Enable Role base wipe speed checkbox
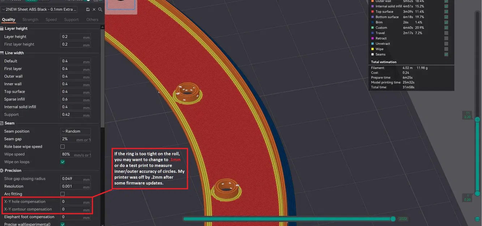The height and width of the screenshot is (226, 482). pos(63,147)
